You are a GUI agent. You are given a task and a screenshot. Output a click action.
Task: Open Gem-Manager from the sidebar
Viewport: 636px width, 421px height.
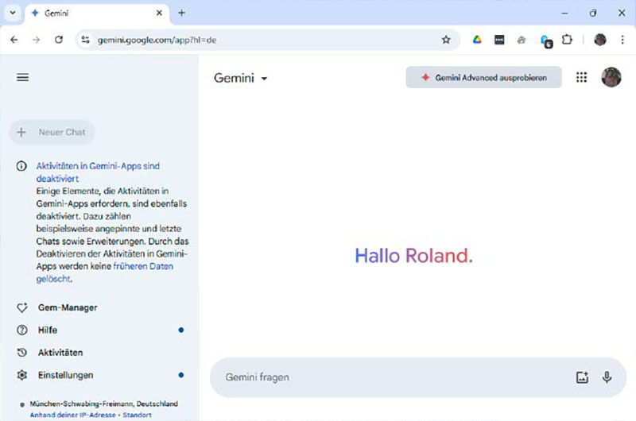coord(68,307)
